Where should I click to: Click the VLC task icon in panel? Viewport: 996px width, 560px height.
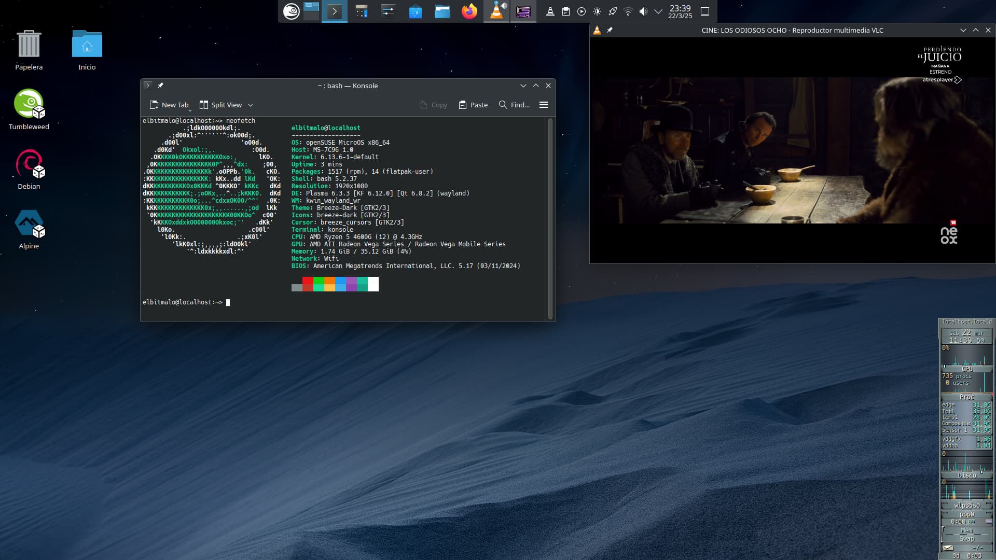pos(496,11)
